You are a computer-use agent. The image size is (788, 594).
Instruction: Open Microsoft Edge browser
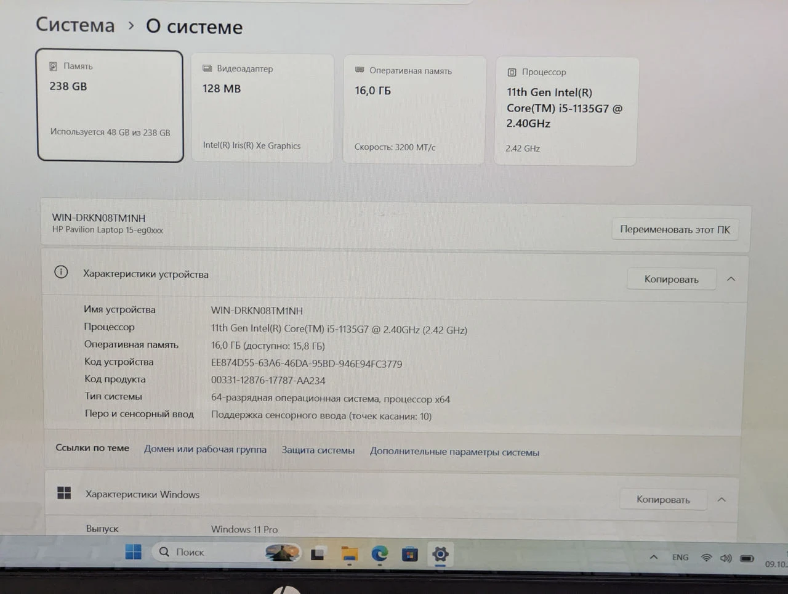pyautogui.click(x=380, y=554)
